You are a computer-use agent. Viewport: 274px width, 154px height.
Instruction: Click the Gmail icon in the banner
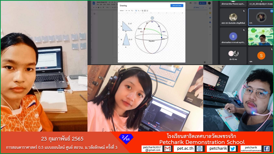tap(168, 149)
